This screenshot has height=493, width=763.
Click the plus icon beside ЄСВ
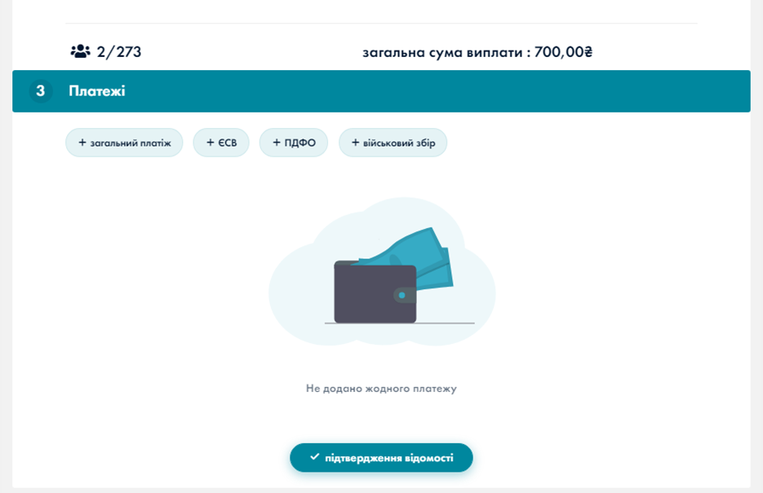[210, 143]
